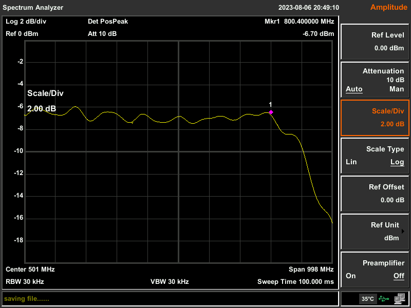Screen dimensions: 411x308
Task: Click the 2.00 dB entry value overlay
Action: tap(42, 109)
